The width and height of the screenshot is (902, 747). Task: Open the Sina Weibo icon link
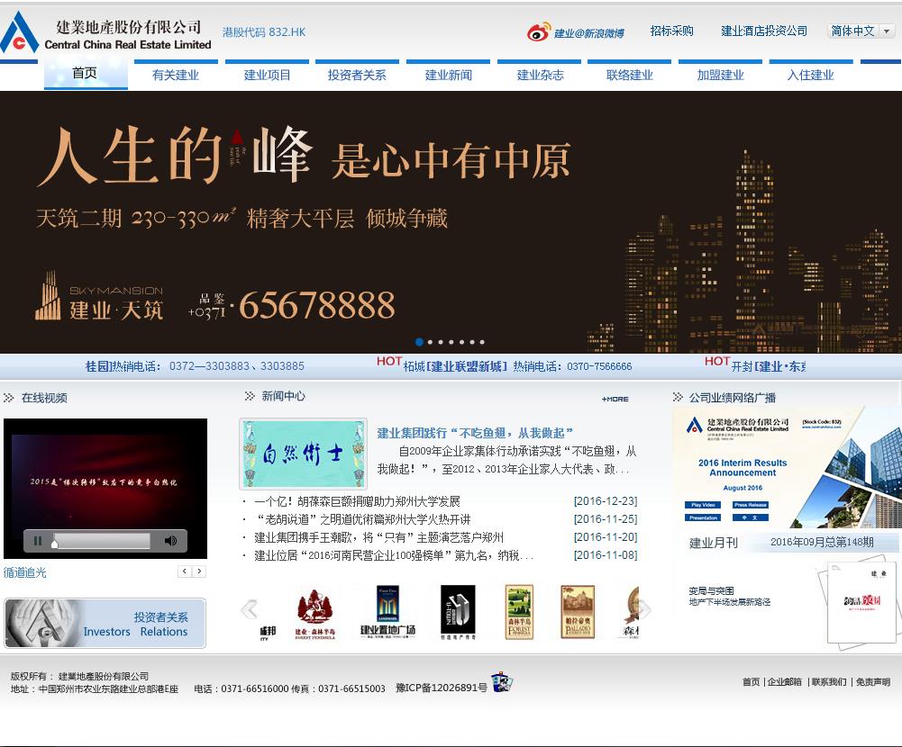pos(539,32)
